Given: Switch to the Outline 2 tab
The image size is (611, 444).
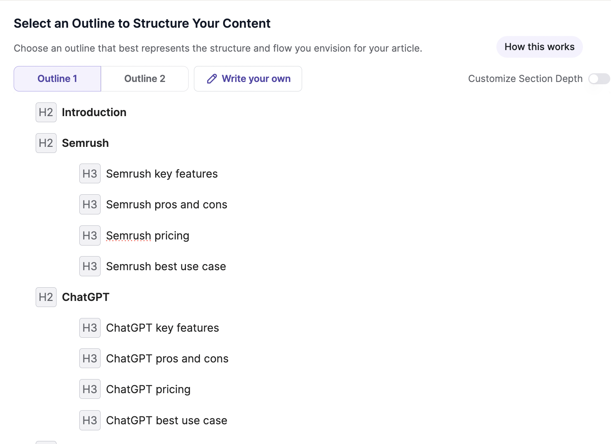Looking at the screenshot, I should coord(145,79).
